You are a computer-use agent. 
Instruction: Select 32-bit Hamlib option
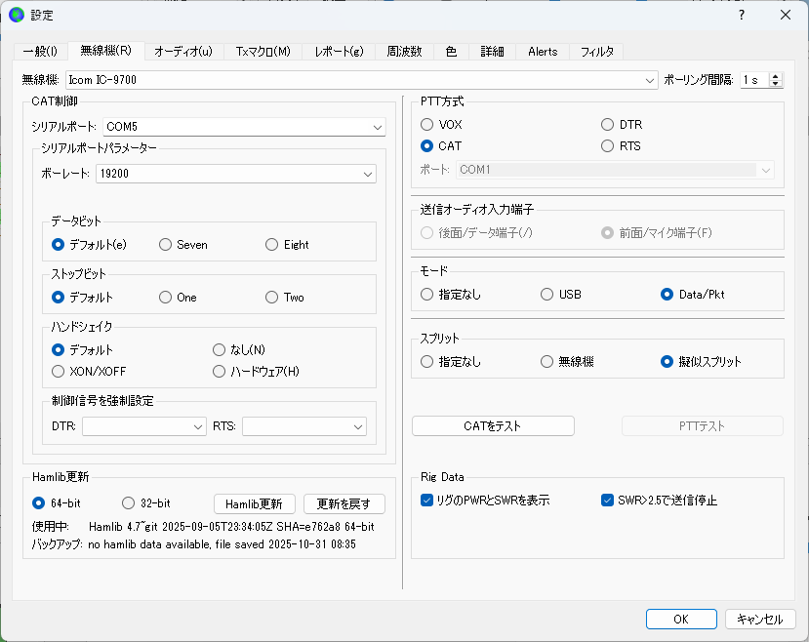146,502
